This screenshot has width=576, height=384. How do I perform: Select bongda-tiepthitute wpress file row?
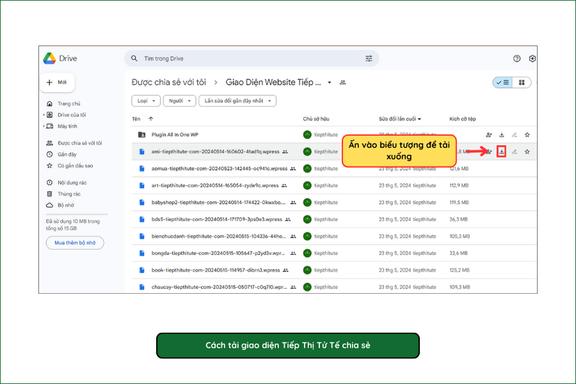(334, 253)
